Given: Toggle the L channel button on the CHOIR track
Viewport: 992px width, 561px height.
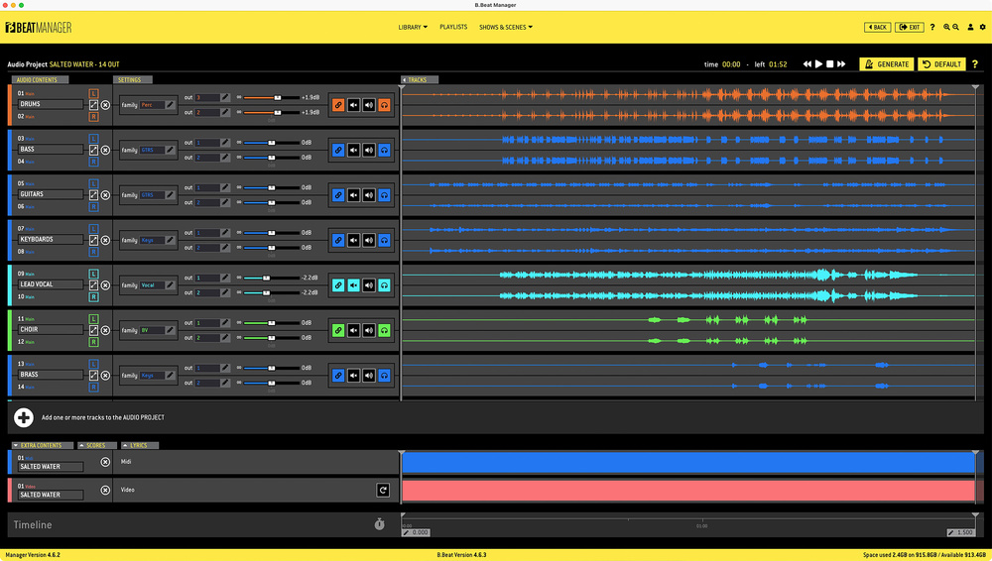Looking at the screenshot, I should click(93, 318).
